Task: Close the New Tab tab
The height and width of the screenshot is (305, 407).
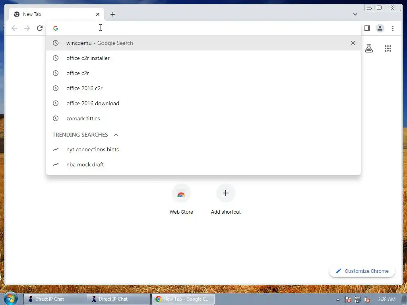Action: pos(98,14)
